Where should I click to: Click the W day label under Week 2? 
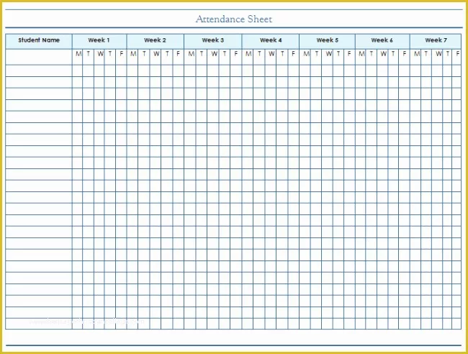pos(156,54)
